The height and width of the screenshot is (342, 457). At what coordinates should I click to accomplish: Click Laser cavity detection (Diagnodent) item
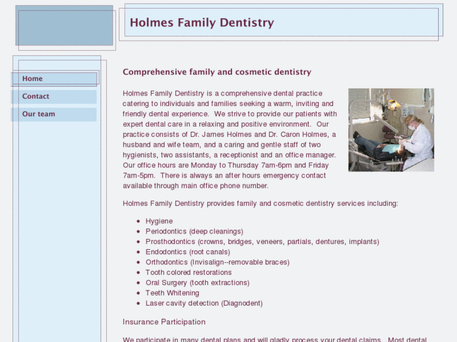point(204,303)
